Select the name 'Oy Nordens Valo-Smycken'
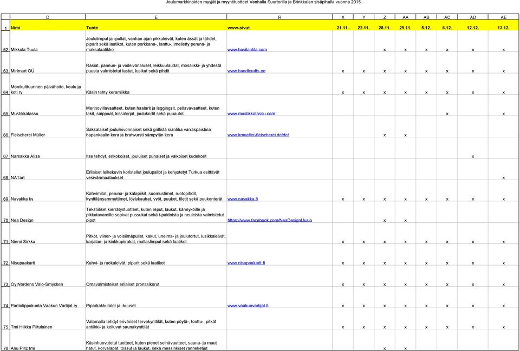The image size is (520, 351). point(37,284)
